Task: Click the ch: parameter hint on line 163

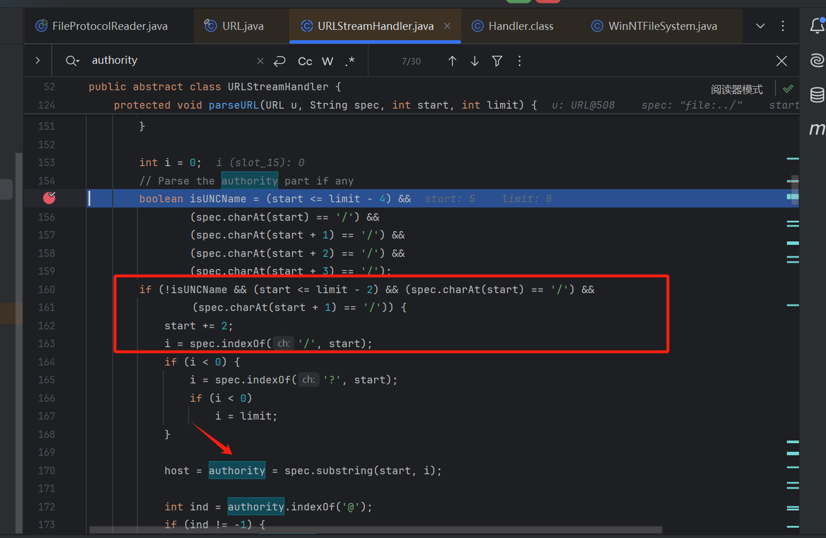Action: (284, 344)
